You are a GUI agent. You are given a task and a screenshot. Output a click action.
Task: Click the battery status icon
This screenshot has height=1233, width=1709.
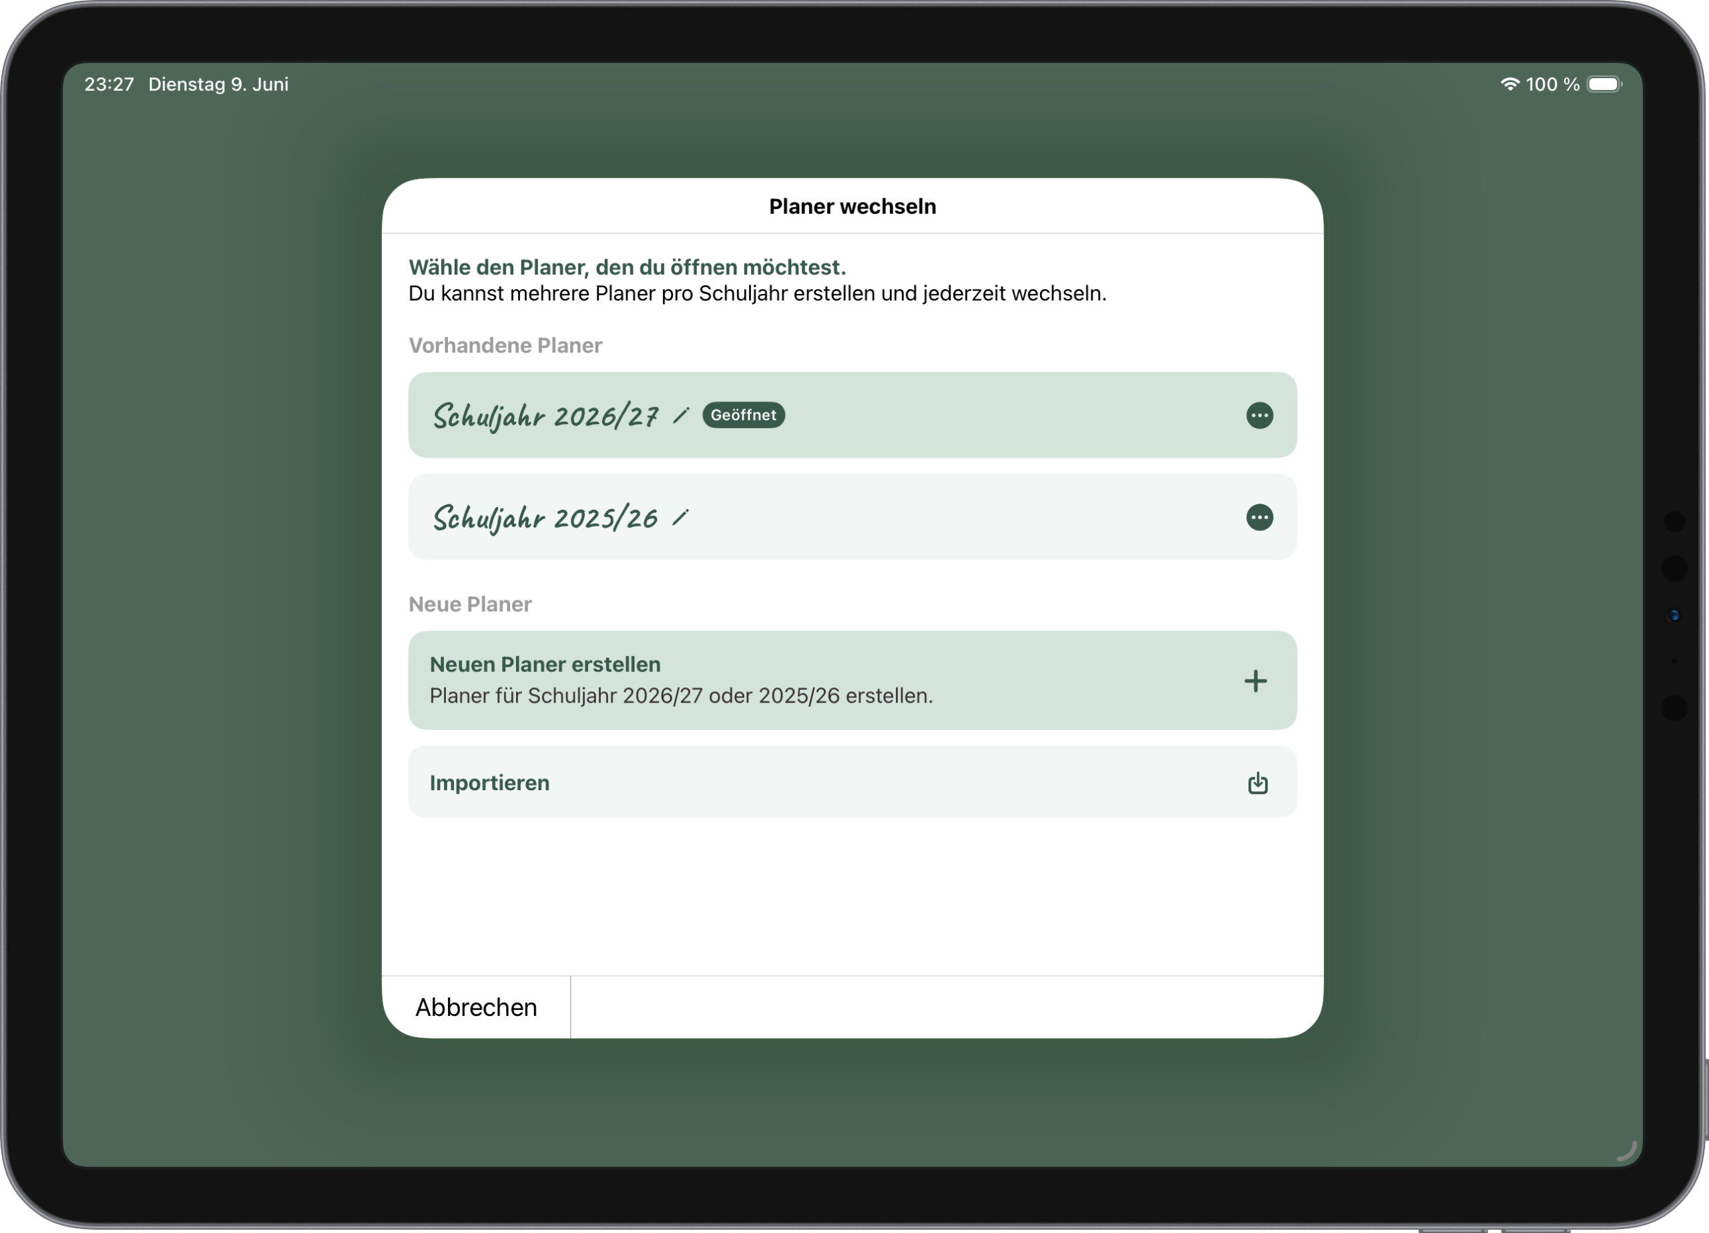pos(1605,84)
